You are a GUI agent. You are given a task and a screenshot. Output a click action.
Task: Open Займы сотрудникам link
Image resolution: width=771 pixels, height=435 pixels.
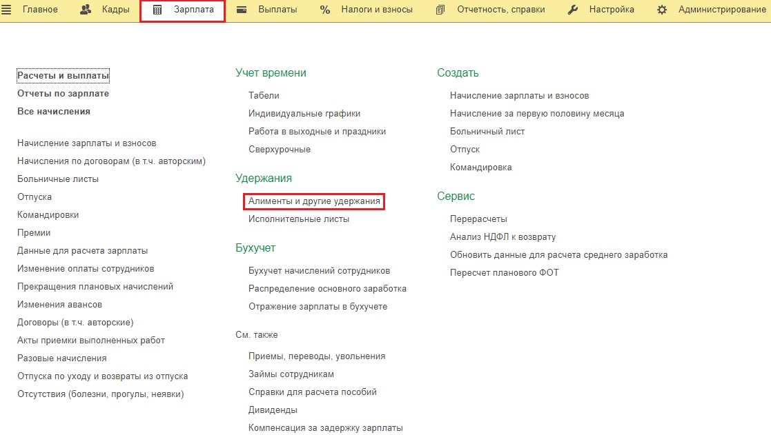pyautogui.click(x=291, y=374)
